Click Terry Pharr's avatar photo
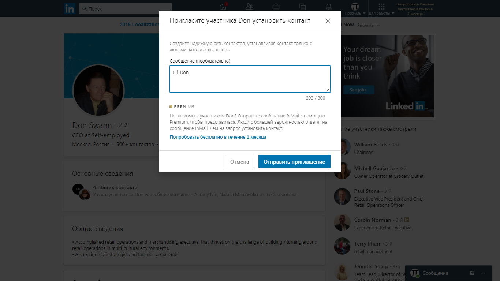This screenshot has height=281, width=500. pyautogui.click(x=342, y=246)
